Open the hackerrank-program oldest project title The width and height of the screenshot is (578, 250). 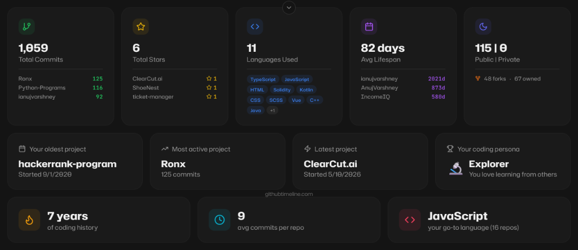68,164
